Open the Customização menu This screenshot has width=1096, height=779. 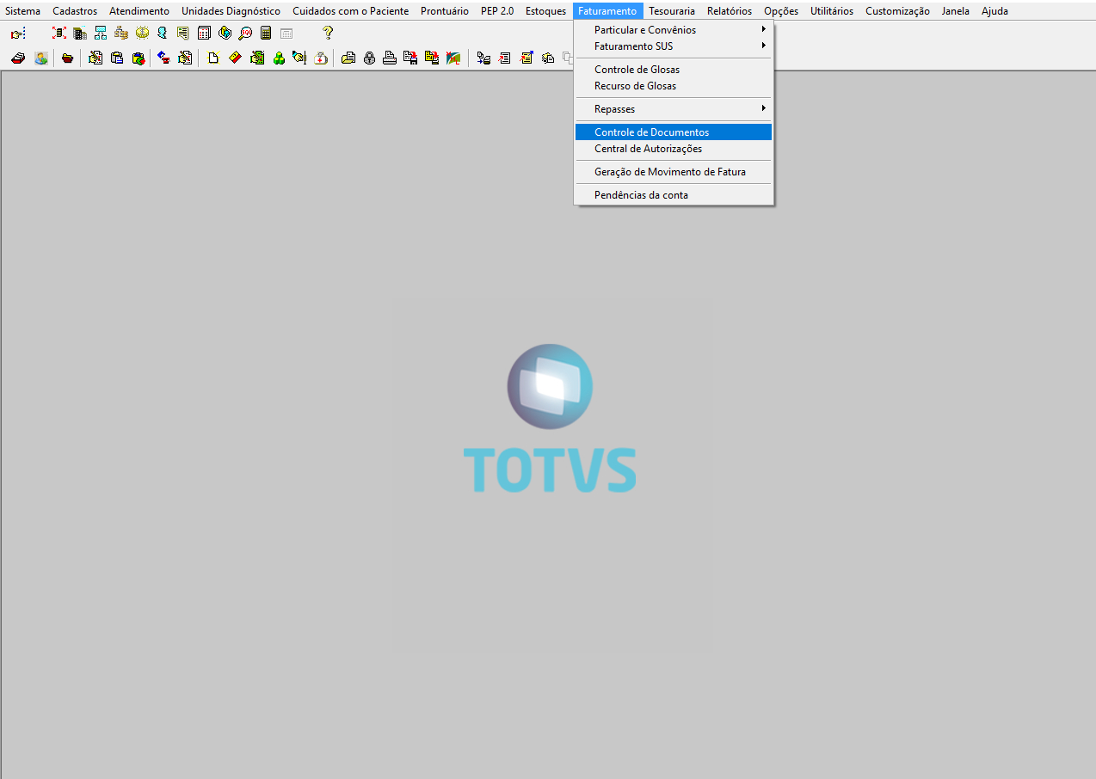[897, 11]
